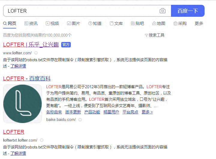This screenshot has width=216, height=159.
Task: Open the 搜索工具 filter tools
Action: point(154,35)
